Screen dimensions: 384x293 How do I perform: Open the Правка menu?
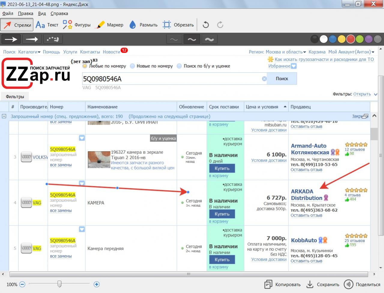tap(26, 14)
